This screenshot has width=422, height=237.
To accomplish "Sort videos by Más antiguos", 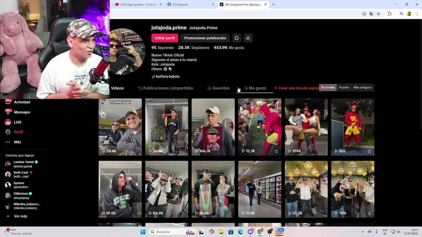I will [x=363, y=88].
